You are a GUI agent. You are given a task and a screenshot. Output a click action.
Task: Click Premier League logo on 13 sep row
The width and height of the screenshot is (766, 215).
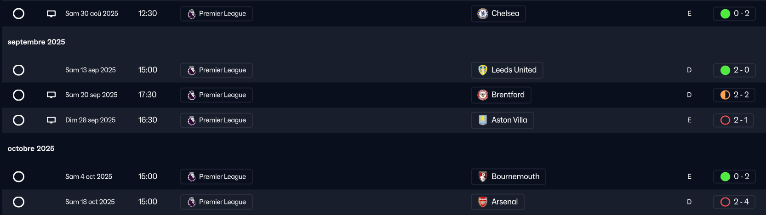tap(192, 70)
